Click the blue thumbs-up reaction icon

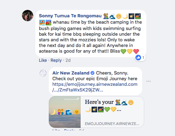[138, 58]
